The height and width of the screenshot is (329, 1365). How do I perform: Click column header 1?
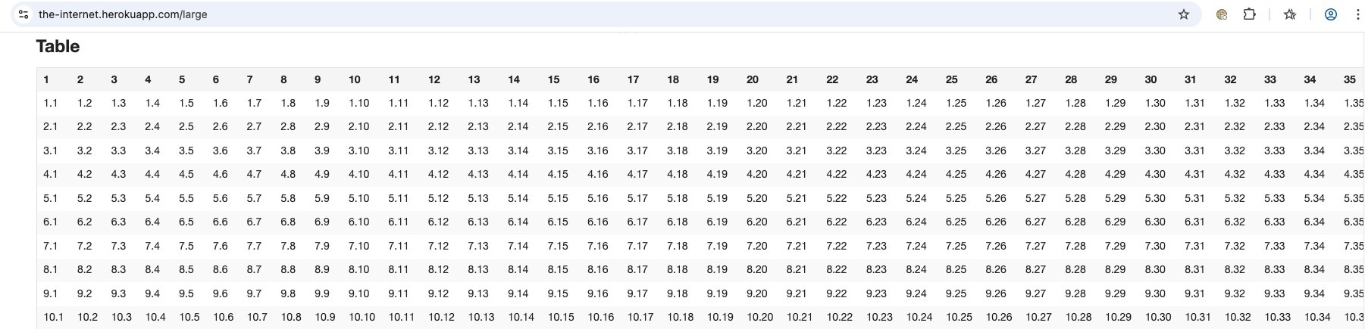[x=46, y=79]
